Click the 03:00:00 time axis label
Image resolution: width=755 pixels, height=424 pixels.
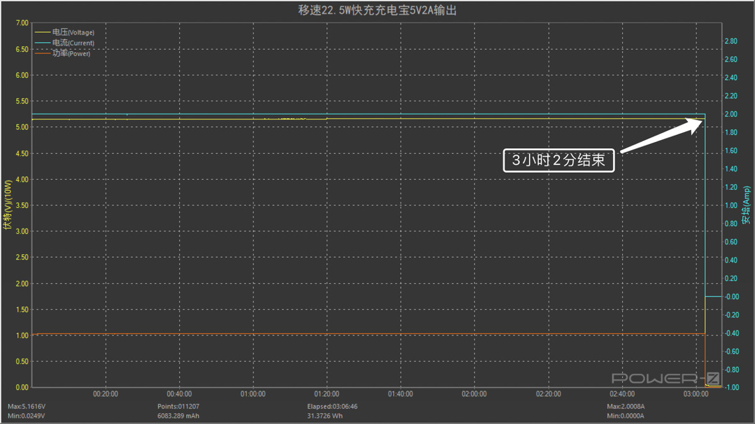pyautogui.click(x=695, y=394)
